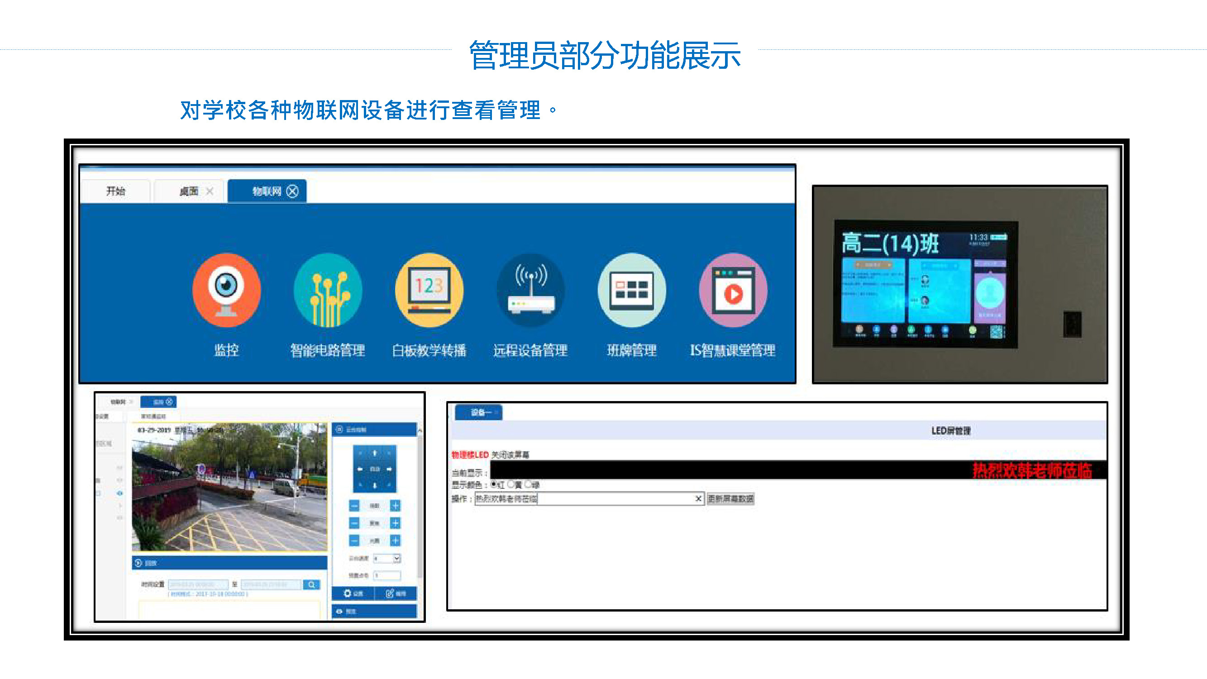Pan camera left with PTZ left arrow
The image size is (1207, 679).
point(360,469)
